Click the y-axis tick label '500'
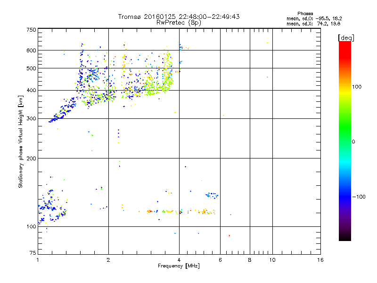This screenshot has width=377, height=283. coord(31,68)
